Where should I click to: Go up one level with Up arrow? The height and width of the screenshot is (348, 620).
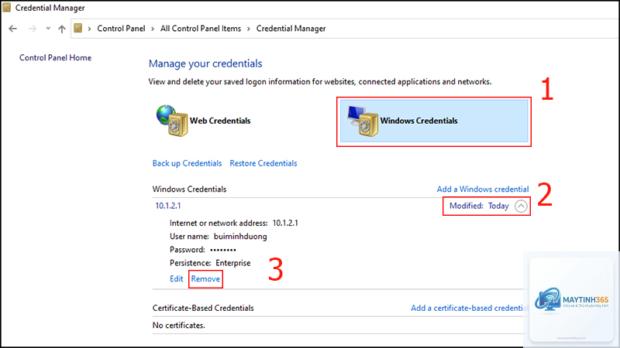pos(62,29)
